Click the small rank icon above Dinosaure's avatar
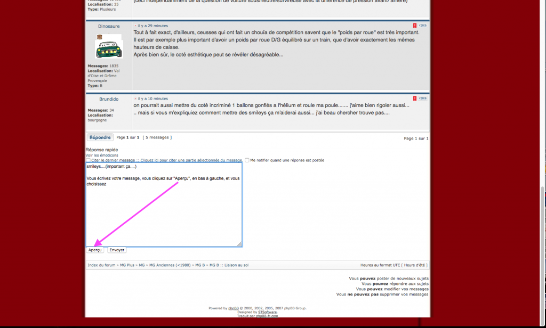This screenshot has height=328, width=546. pyautogui.click(x=100, y=37)
